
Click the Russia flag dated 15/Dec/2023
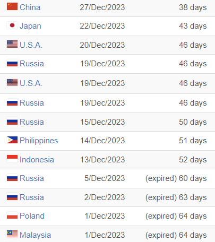click(x=12, y=121)
